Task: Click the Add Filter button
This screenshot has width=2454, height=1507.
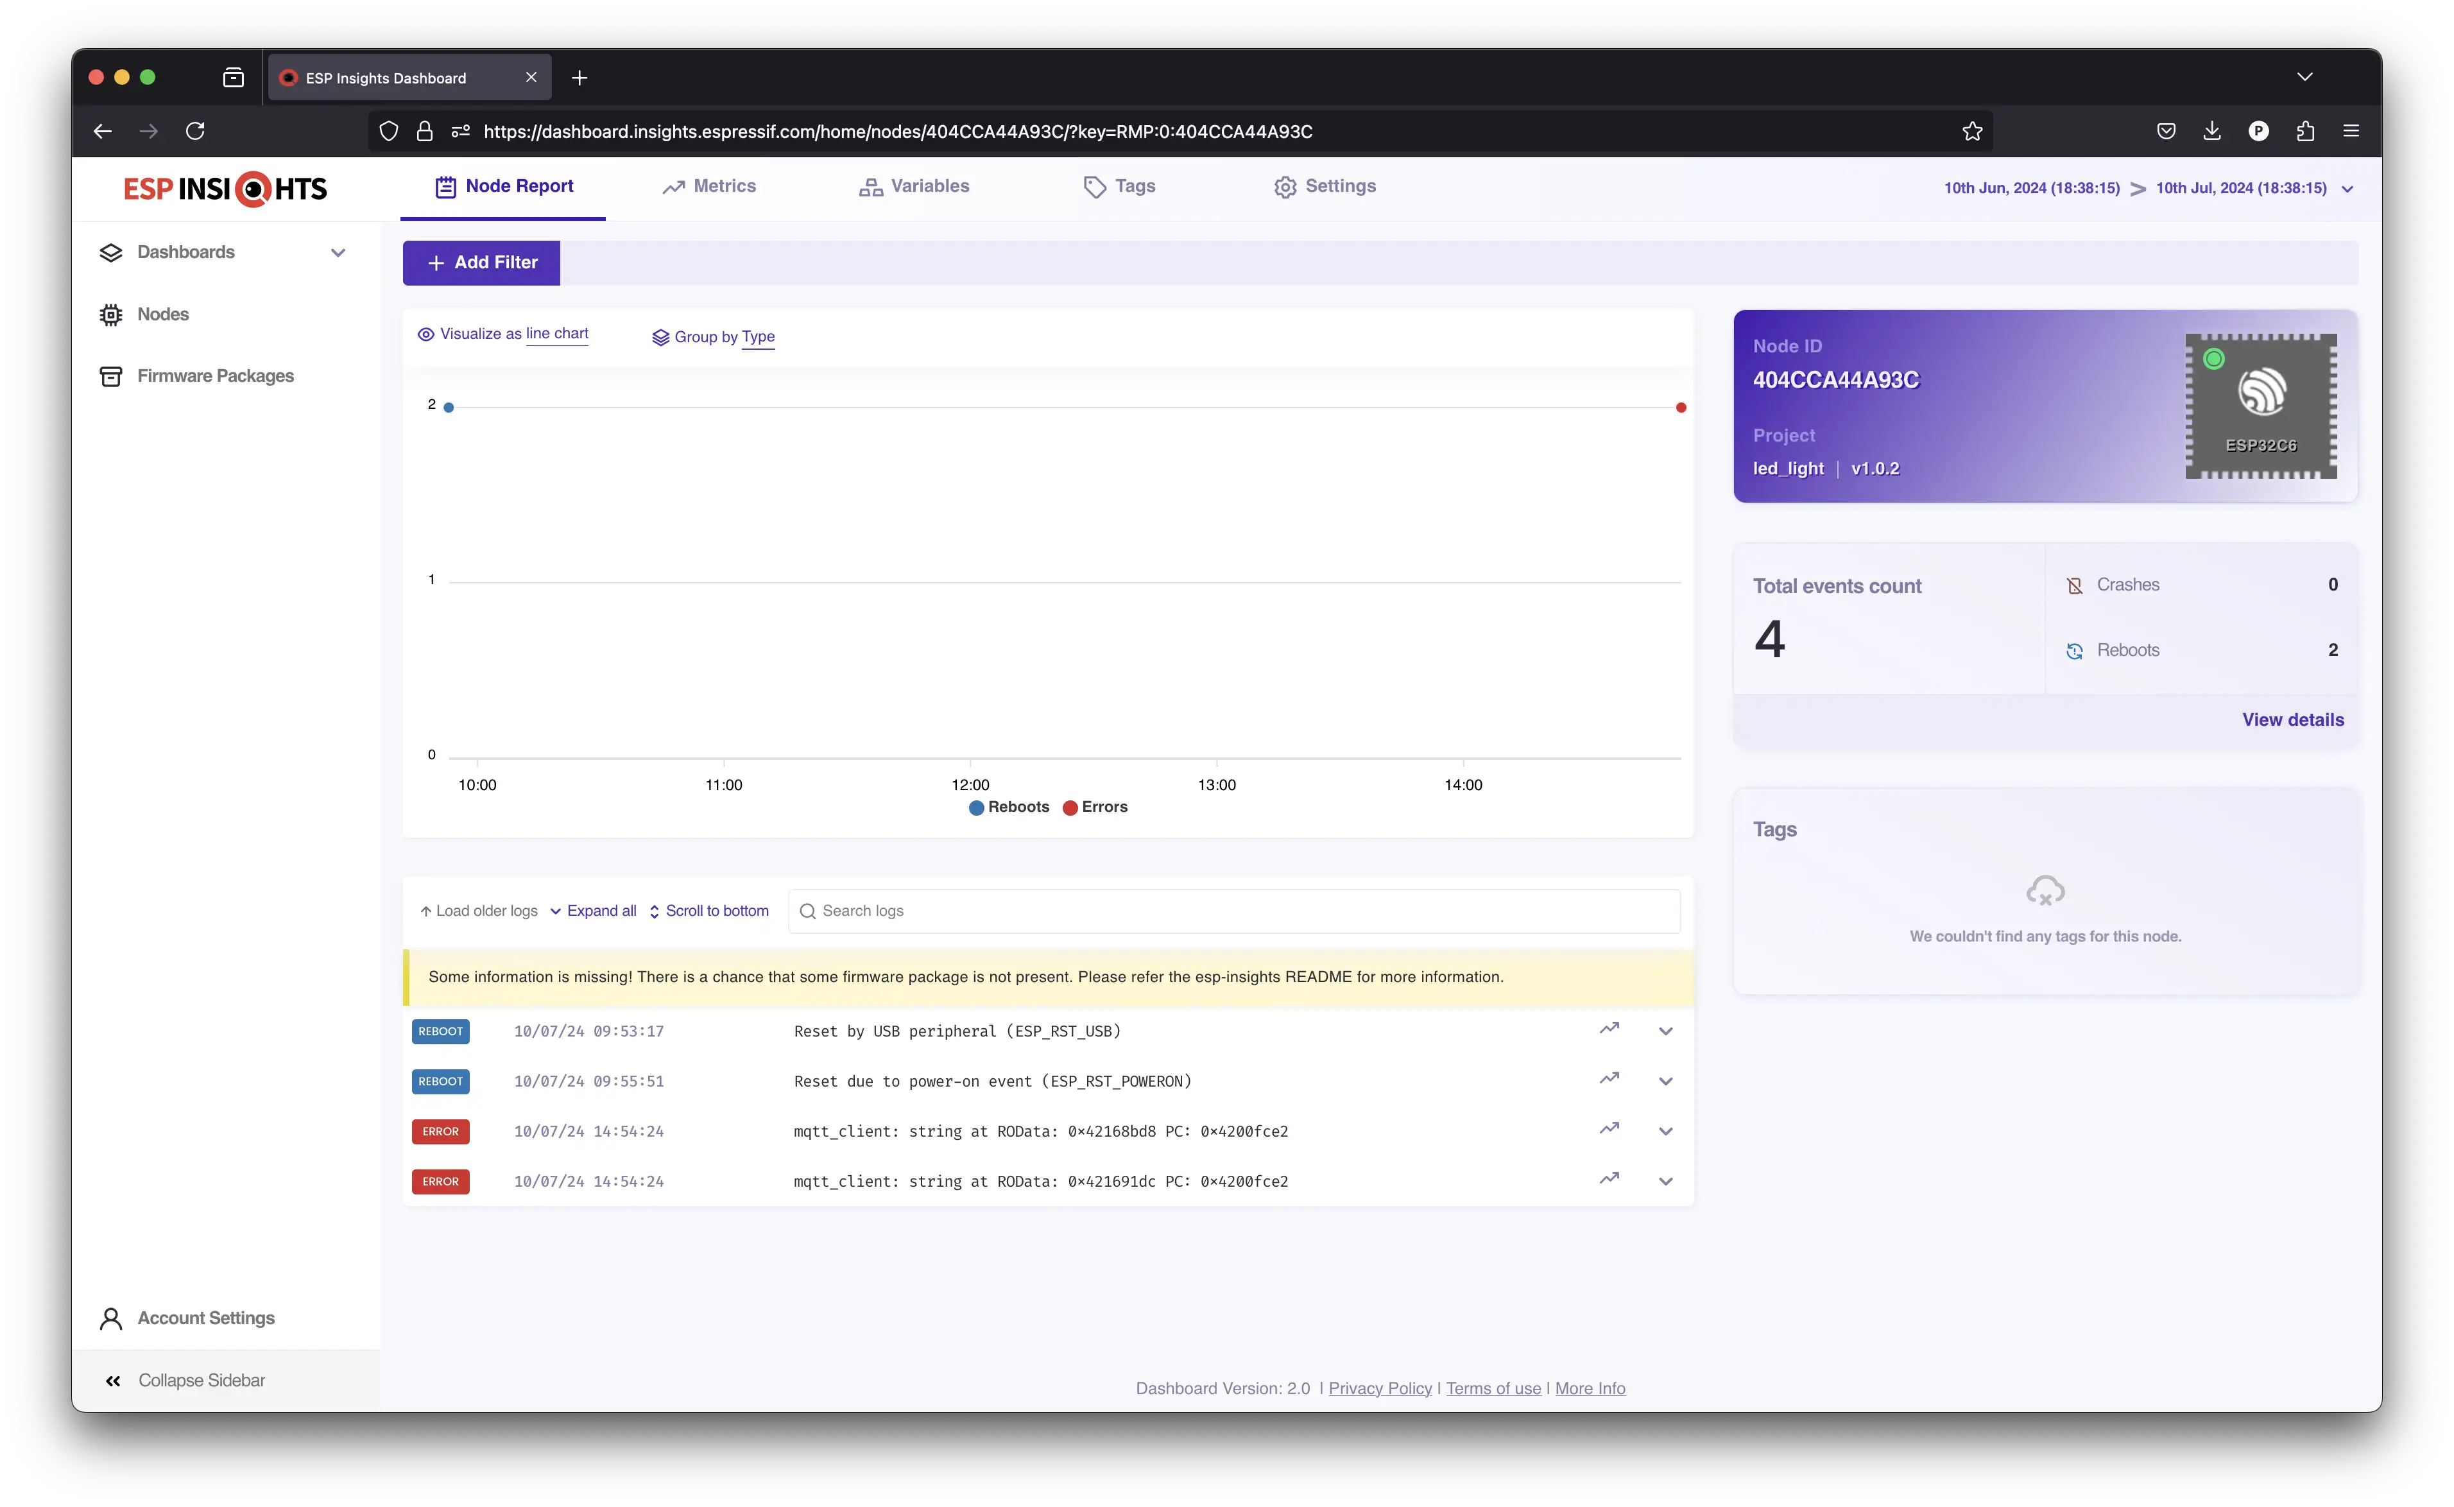Action: click(x=481, y=263)
